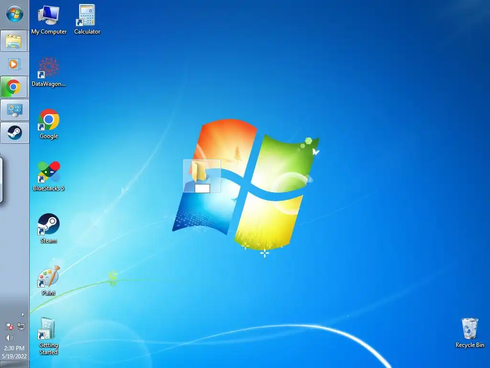The height and width of the screenshot is (368, 490).
Task: Click the Show Desktop strip below the date
Action: (x=14, y=365)
